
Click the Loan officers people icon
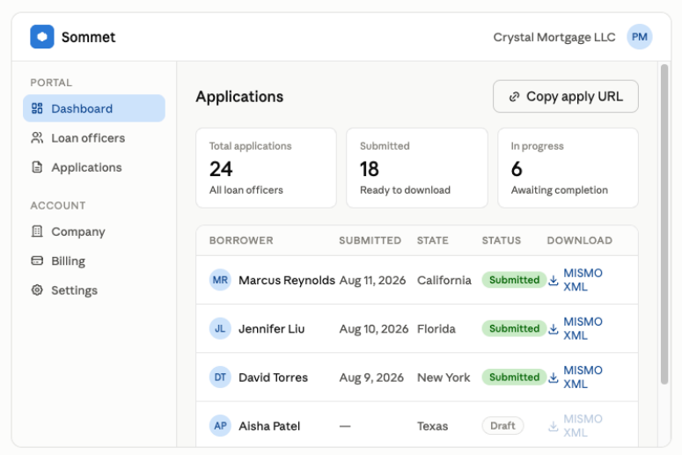(37, 138)
